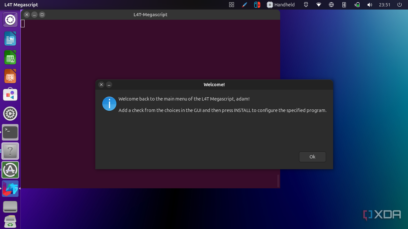Open the Software Updater dock icon
Image resolution: width=408 pixels, height=229 pixels.
click(x=10, y=170)
